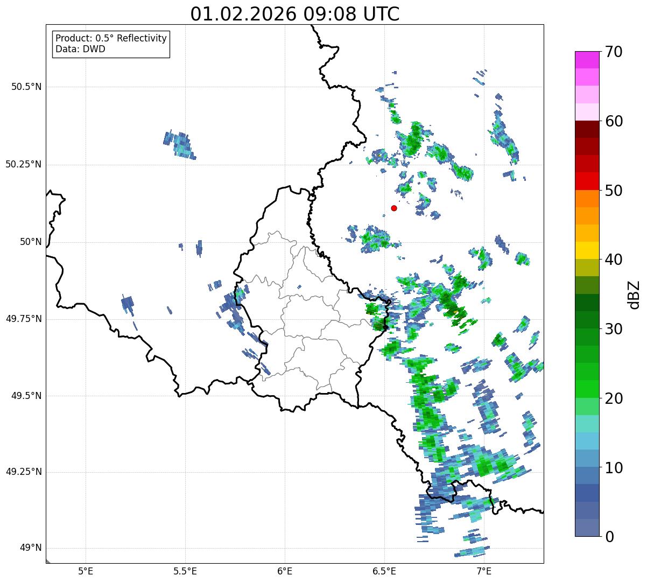The width and height of the screenshot is (647, 582).
Task: Pick the grey-blue bottom colorbar segment at 0
Action: pyautogui.click(x=587, y=528)
